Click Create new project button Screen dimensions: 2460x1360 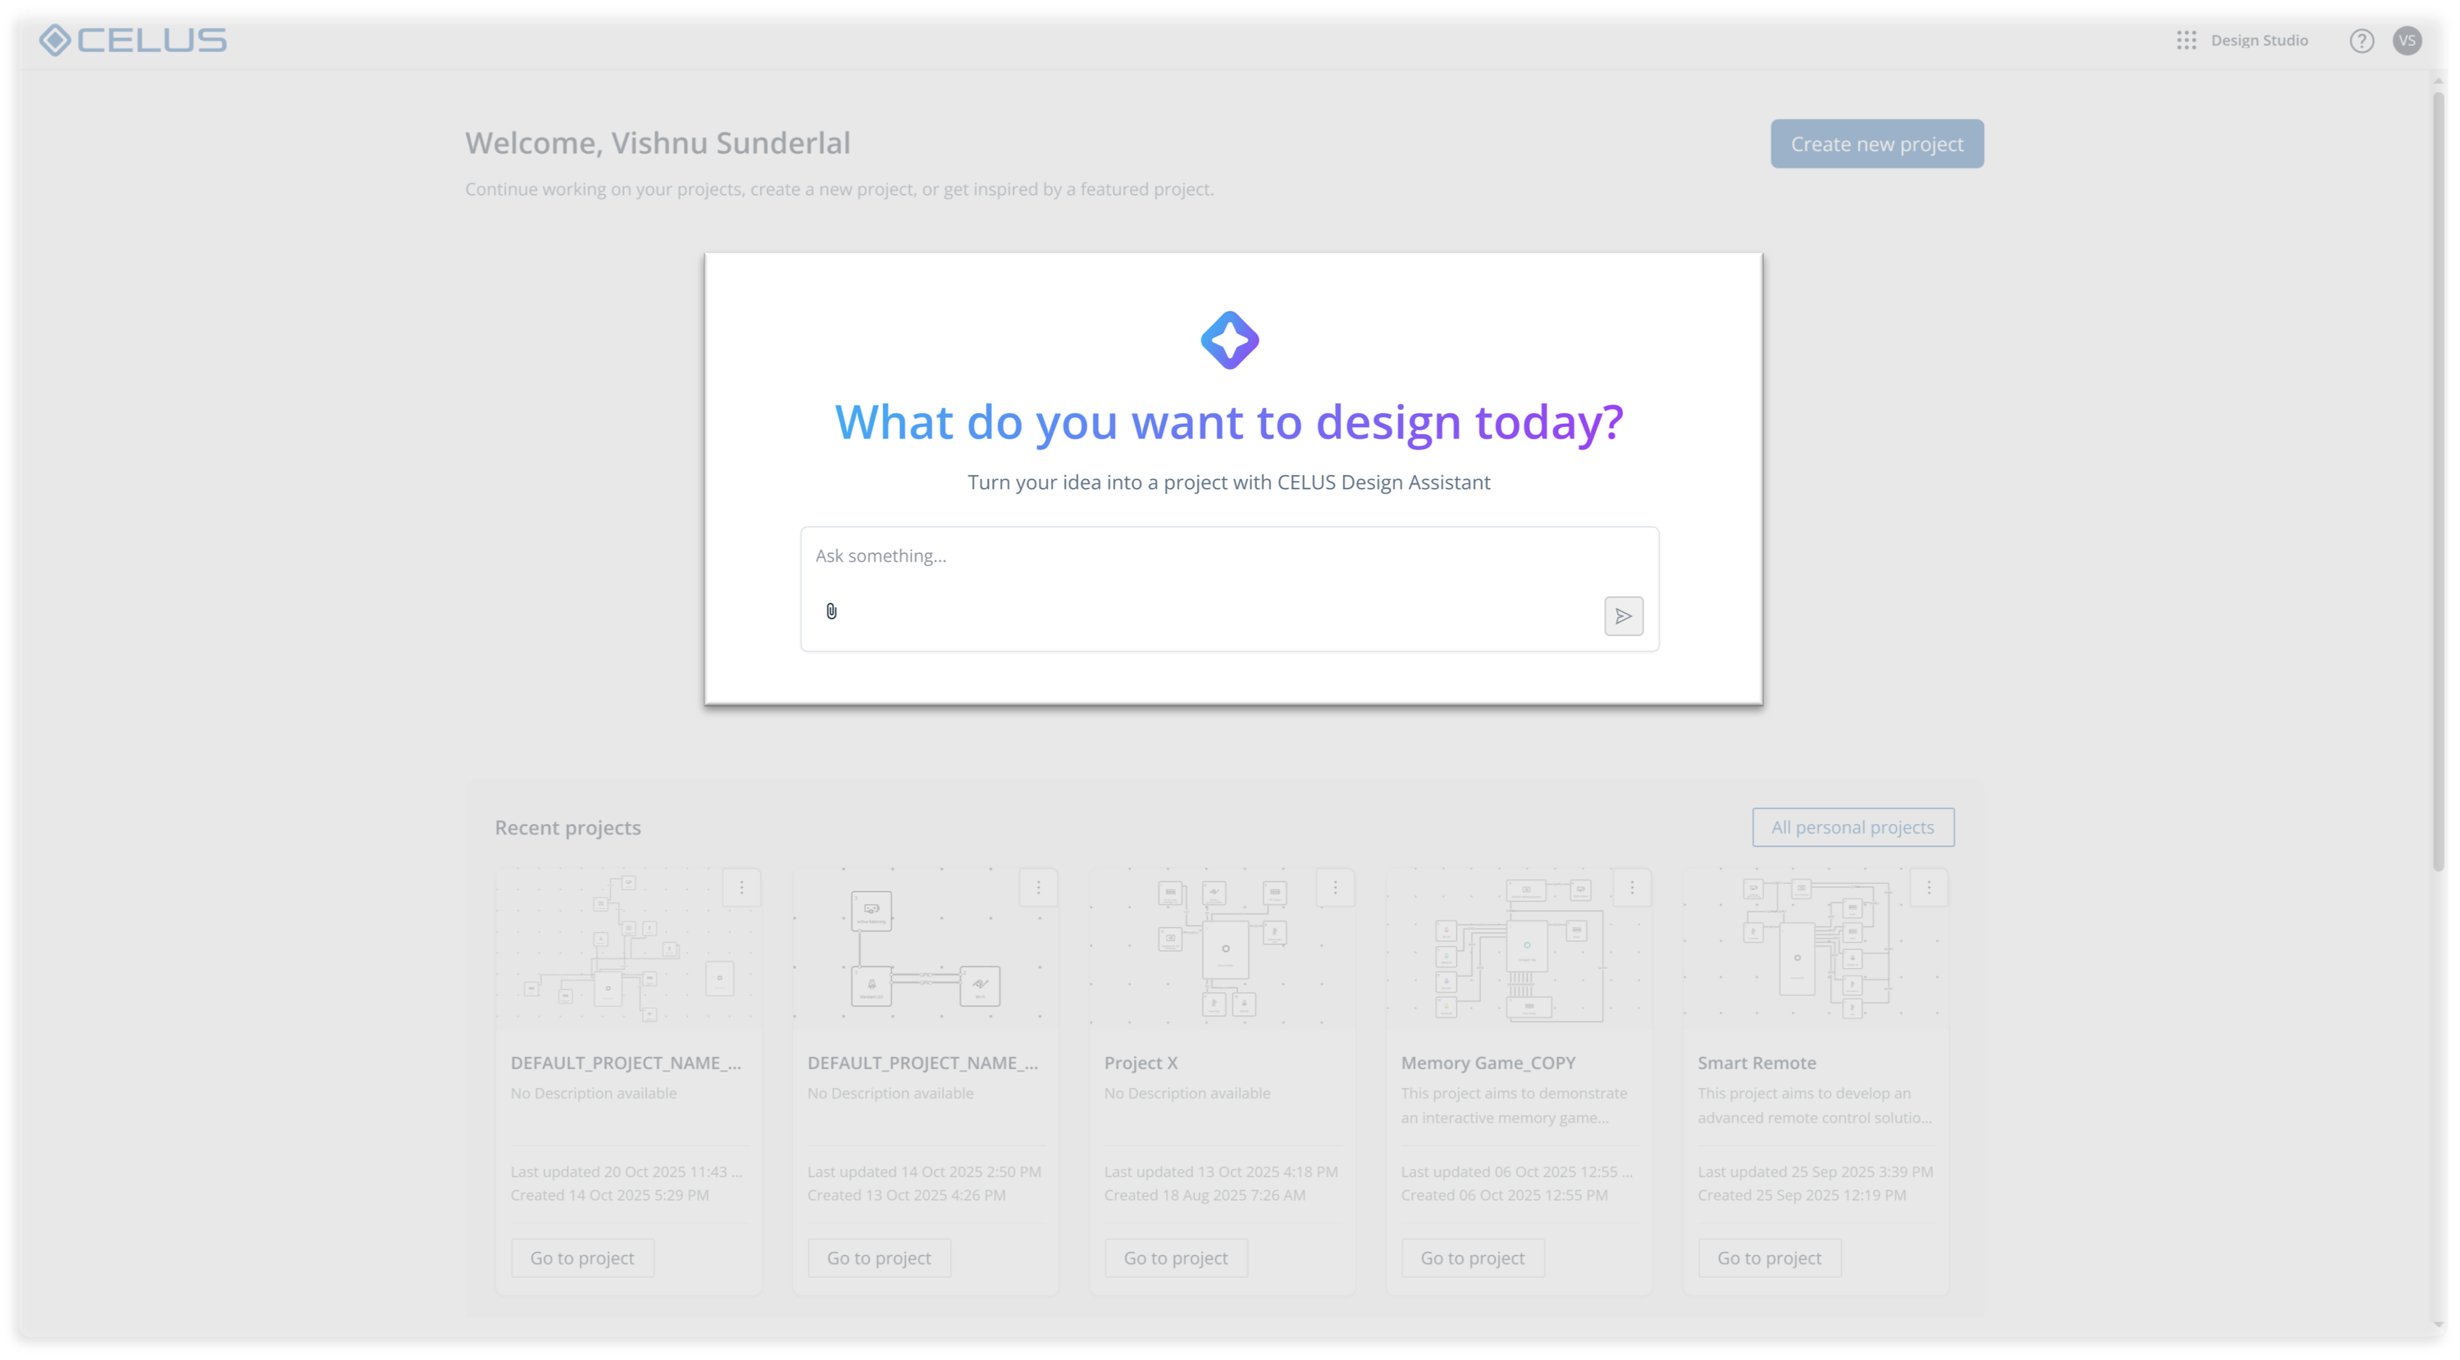coord(1875,144)
